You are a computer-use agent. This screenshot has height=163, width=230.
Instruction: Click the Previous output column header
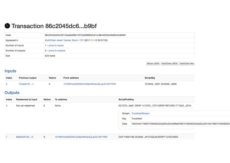pyautogui.click(x=27, y=78)
